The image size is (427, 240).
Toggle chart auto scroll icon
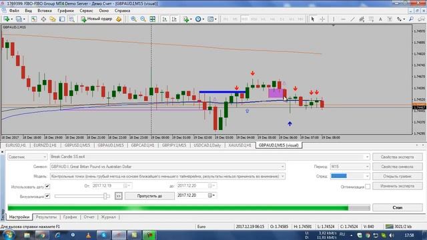coord(165,19)
